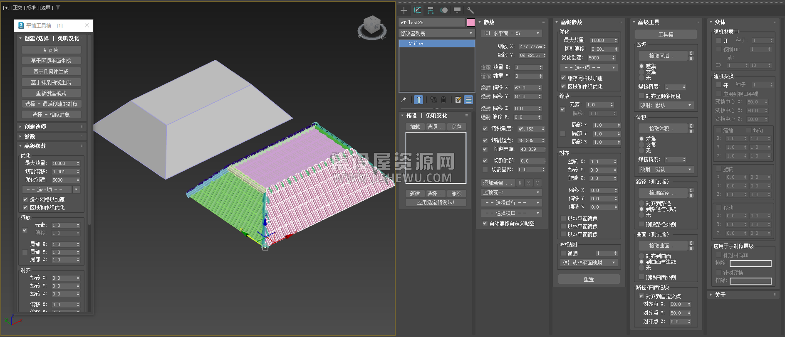Click the U button beside 添加新建
Image resolution: width=785 pixels, height=337 pixels.
(x=537, y=183)
